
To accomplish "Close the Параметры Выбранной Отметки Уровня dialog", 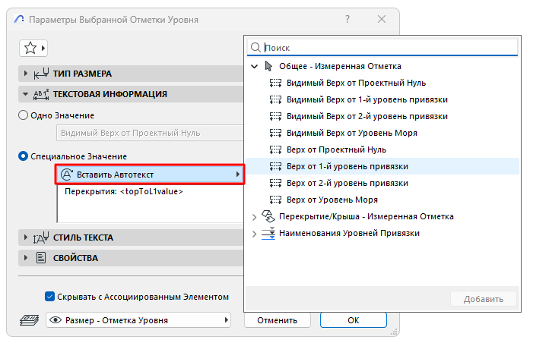I will click(x=382, y=19).
